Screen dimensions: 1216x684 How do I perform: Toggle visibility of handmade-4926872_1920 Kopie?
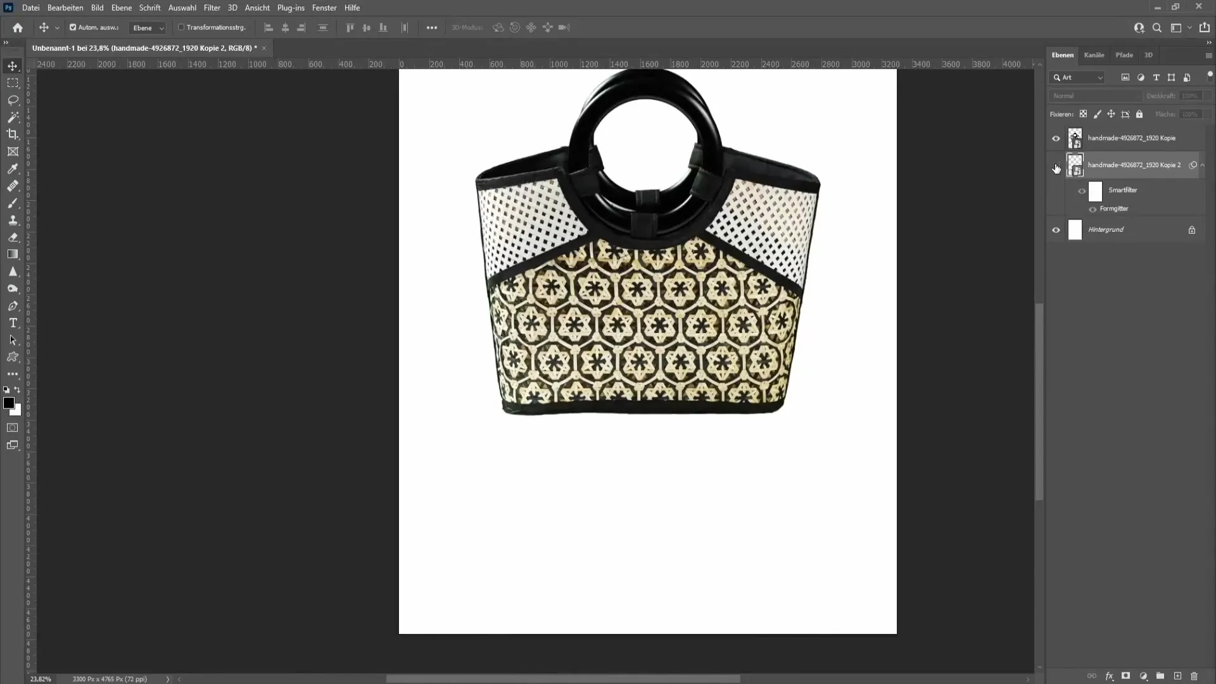click(1056, 138)
